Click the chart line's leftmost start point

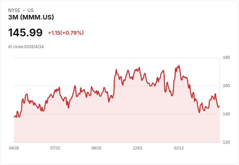point(14,117)
